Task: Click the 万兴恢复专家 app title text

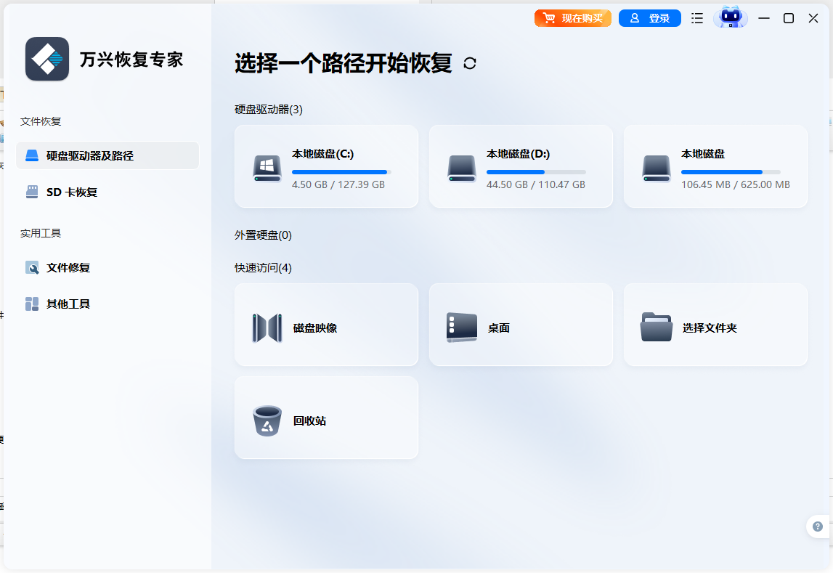Action: pyautogui.click(x=131, y=60)
